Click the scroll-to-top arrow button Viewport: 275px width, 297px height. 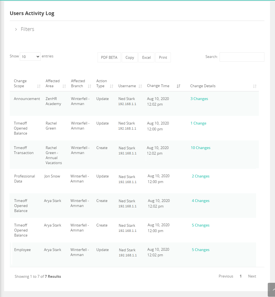272,290
